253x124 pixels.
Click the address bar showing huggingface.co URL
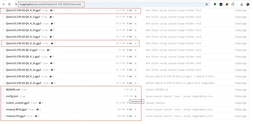tap(111, 4)
